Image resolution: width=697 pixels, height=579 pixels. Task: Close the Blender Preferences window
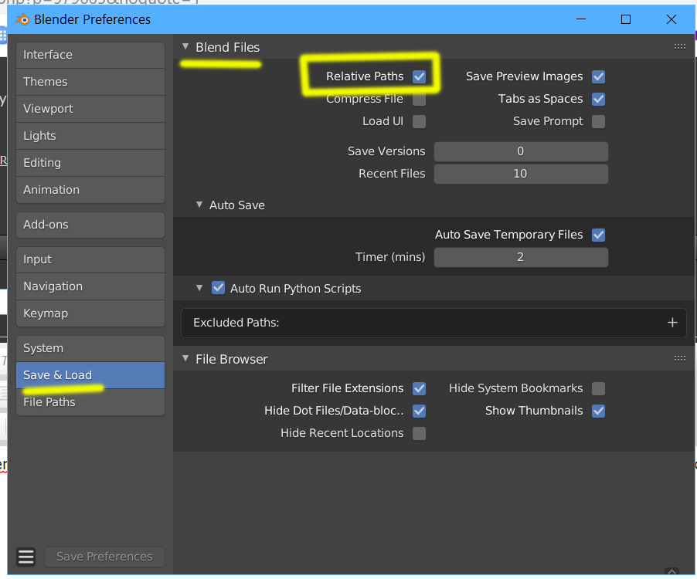click(x=671, y=19)
